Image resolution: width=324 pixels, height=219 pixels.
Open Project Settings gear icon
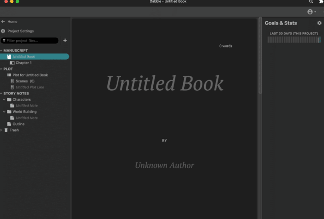point(3,31)
